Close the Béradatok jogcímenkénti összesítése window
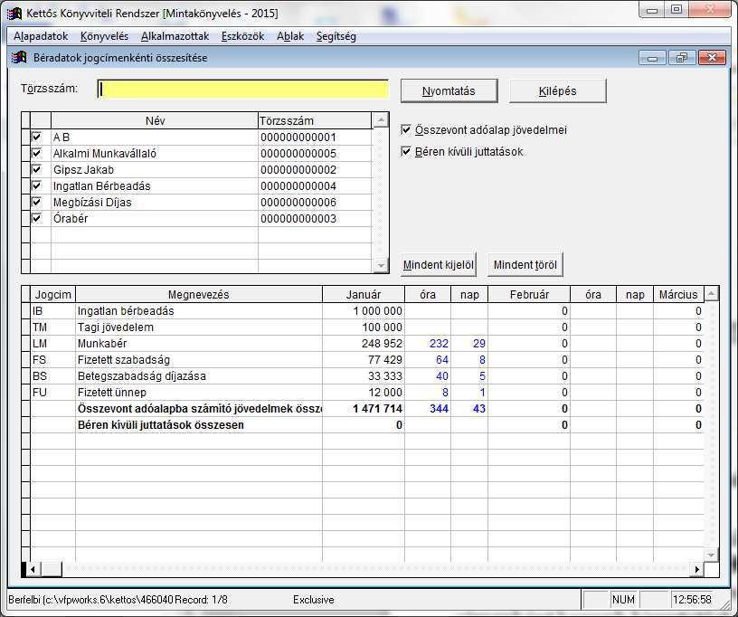The image size is (738, 617). click(712, 58)
